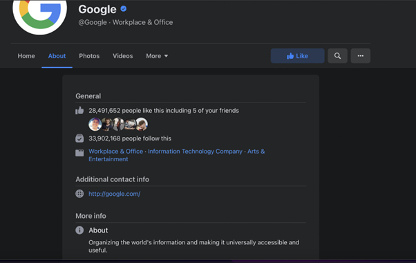This screenshot has width=416, height=263.
Task: Like the Google page
Action: click(297, 56)
